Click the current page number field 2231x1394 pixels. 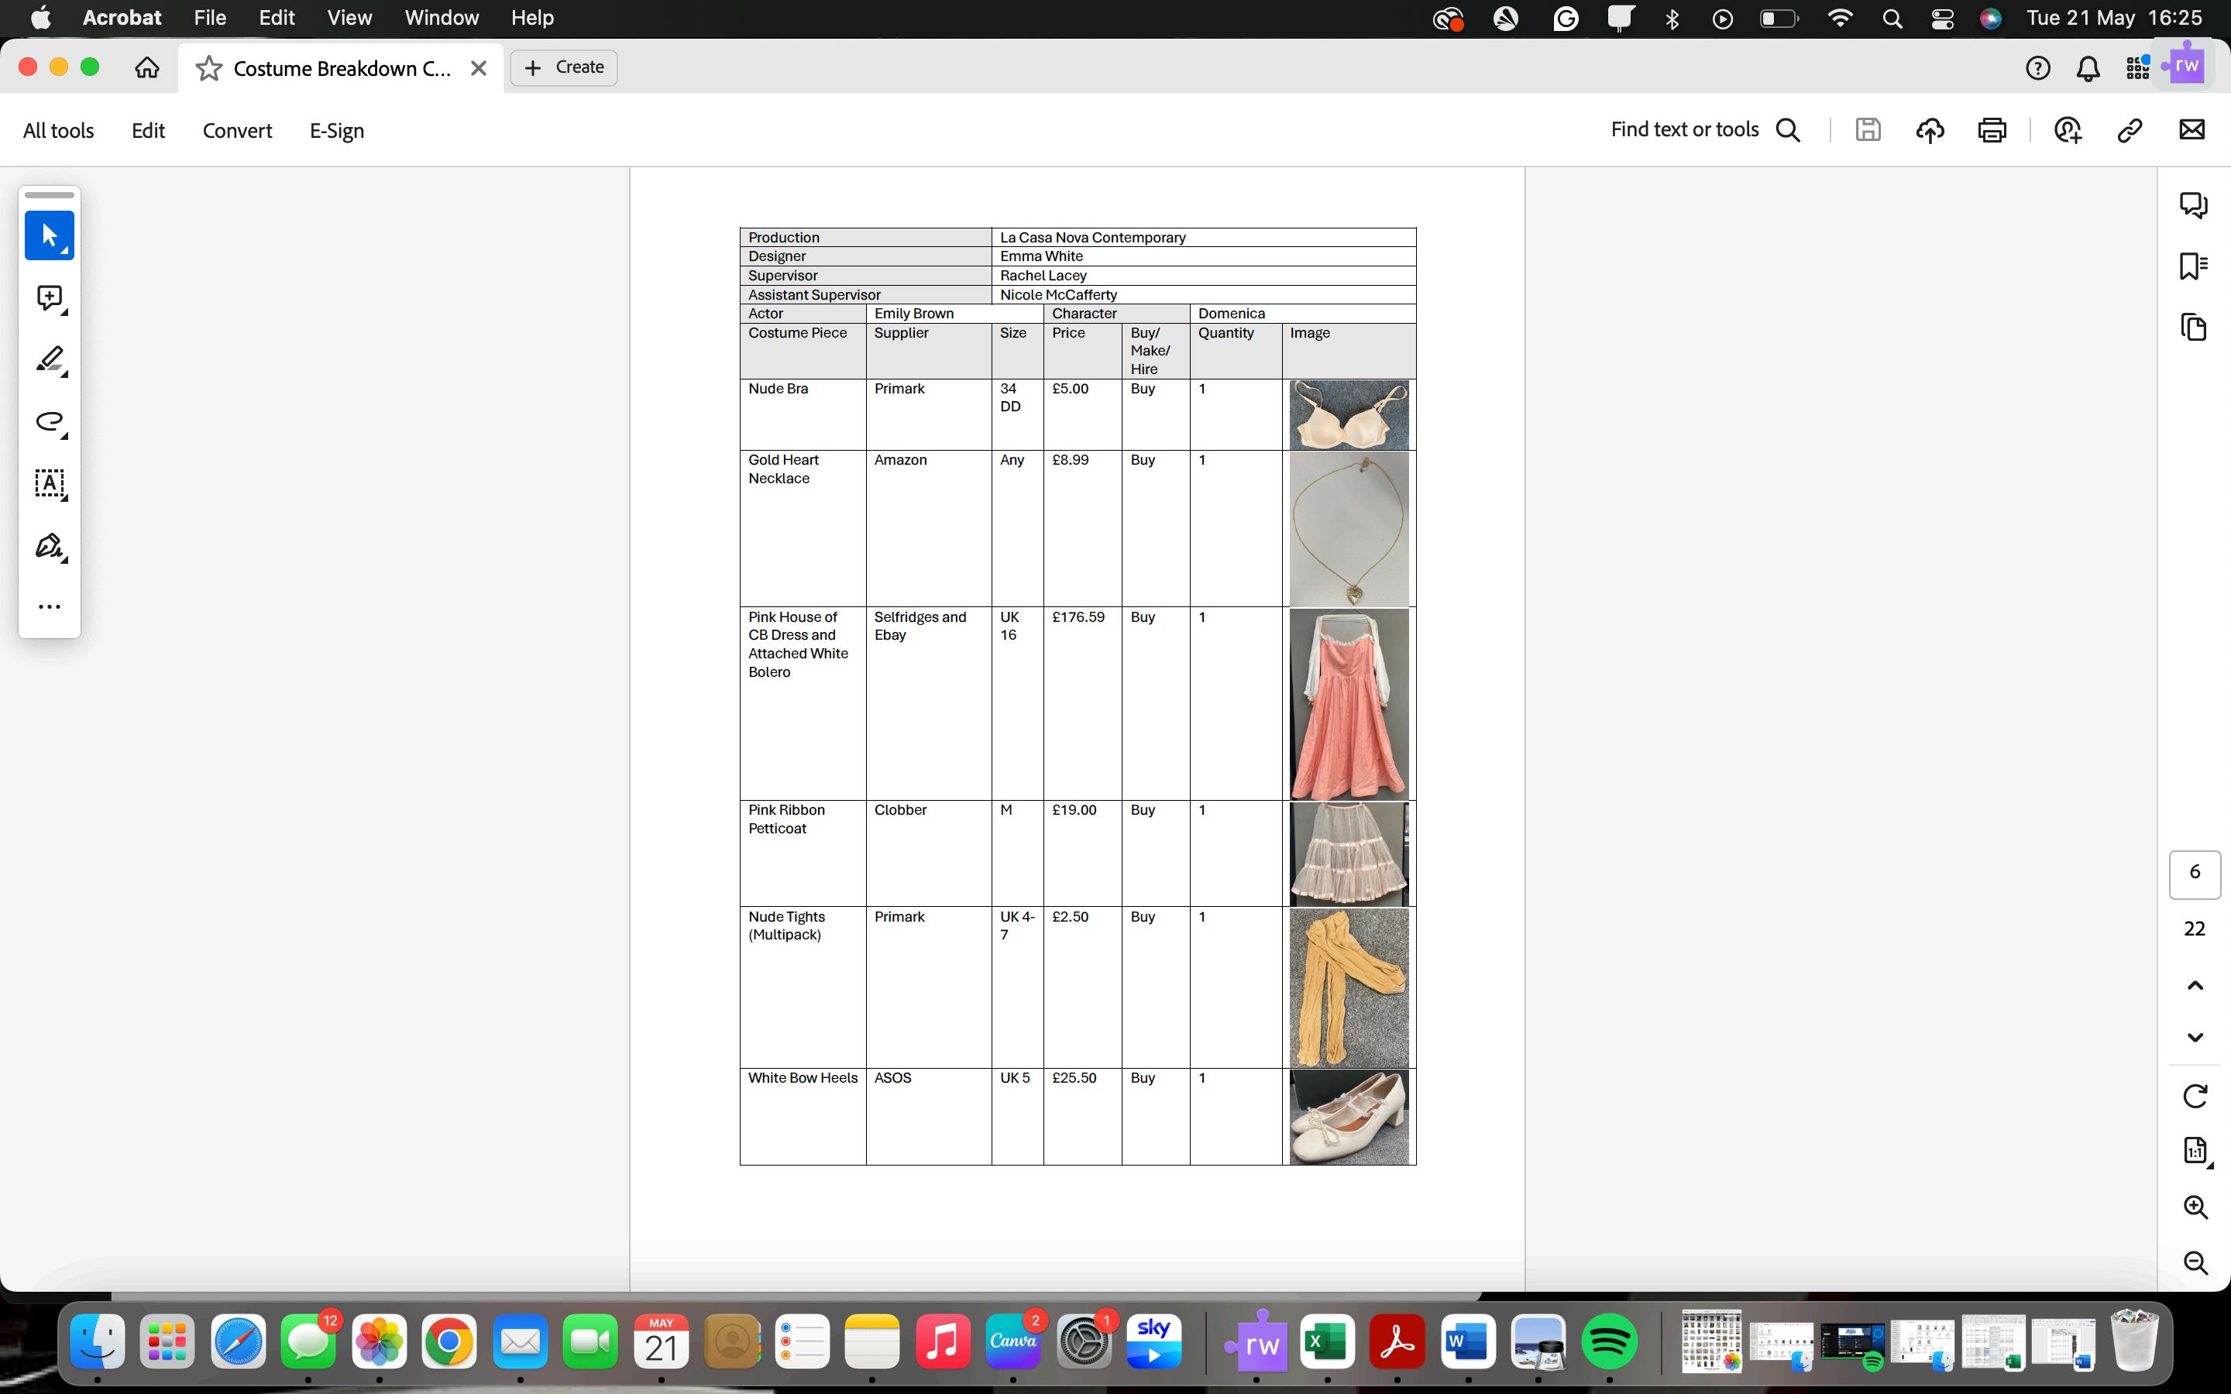(2194, 873)
